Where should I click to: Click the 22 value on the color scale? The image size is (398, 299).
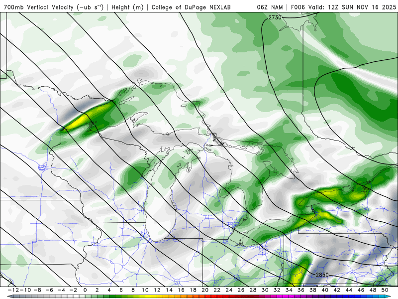coord(217,290)
